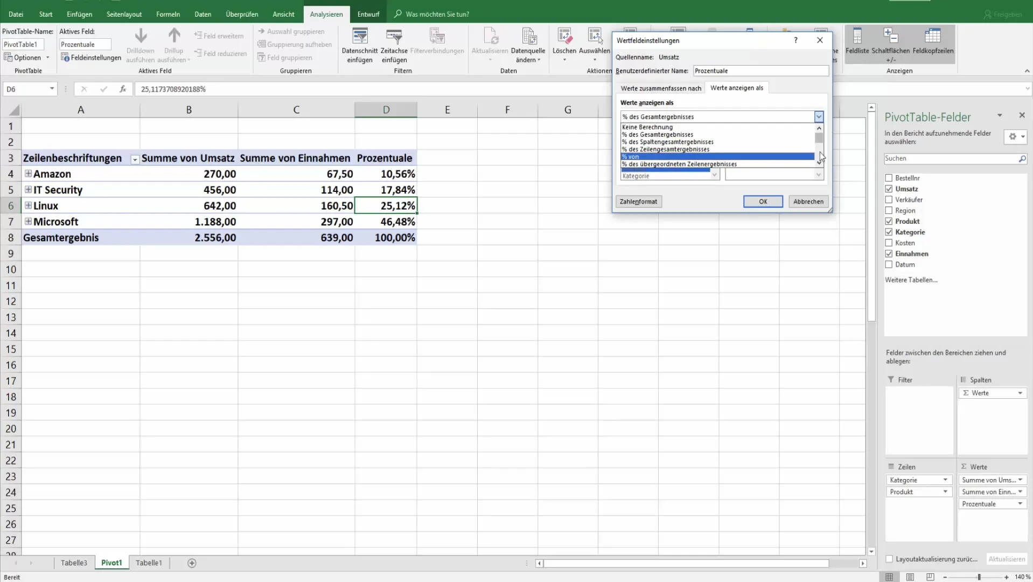Click the dialog help question mark
The width and height of the screenshot is (1033, 582).
click(795, 40)
